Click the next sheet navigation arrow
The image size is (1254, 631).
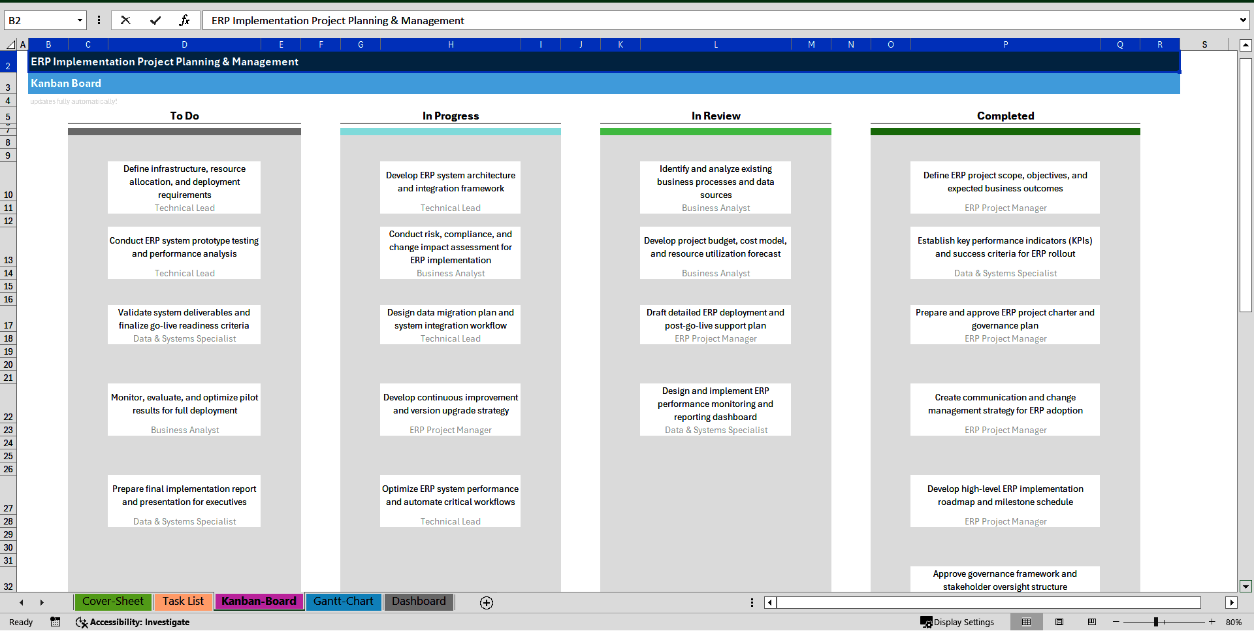42,602
